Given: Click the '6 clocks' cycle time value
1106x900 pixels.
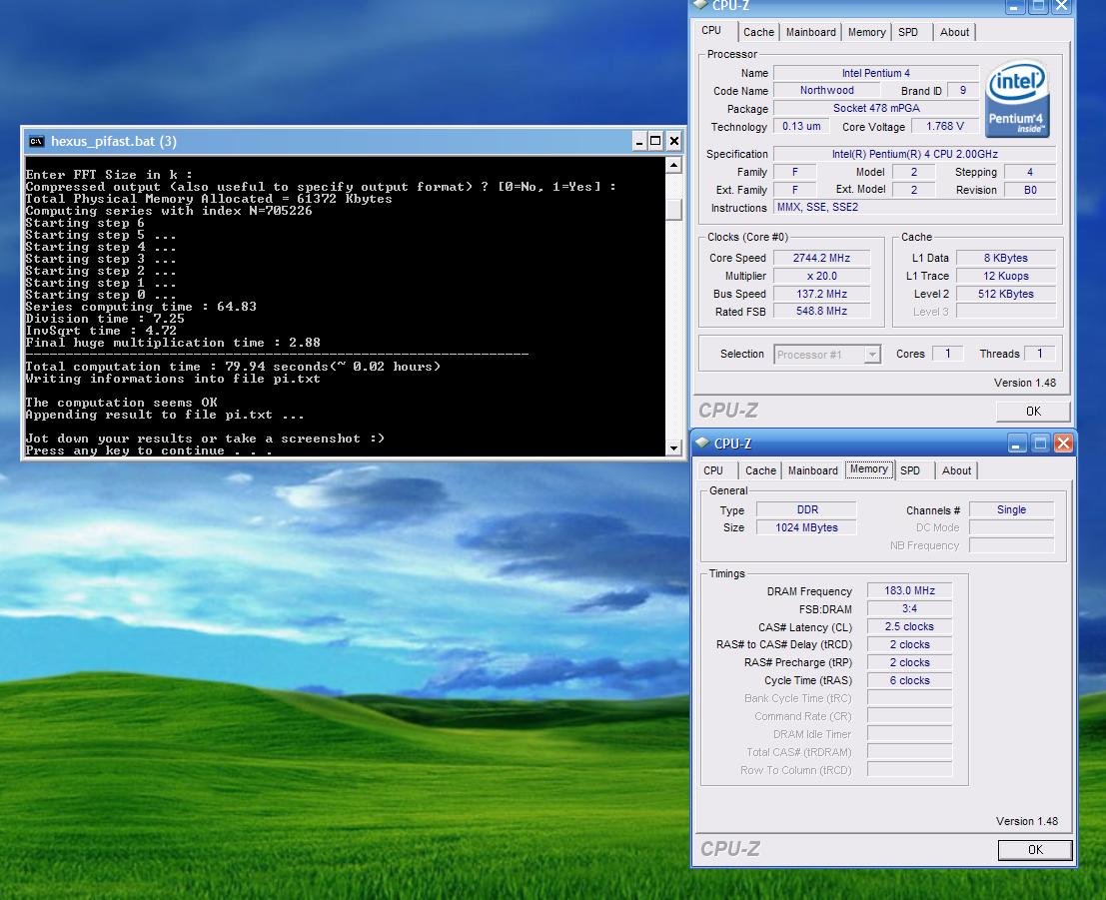Looking at the screenshot, I should click(909, 680).
